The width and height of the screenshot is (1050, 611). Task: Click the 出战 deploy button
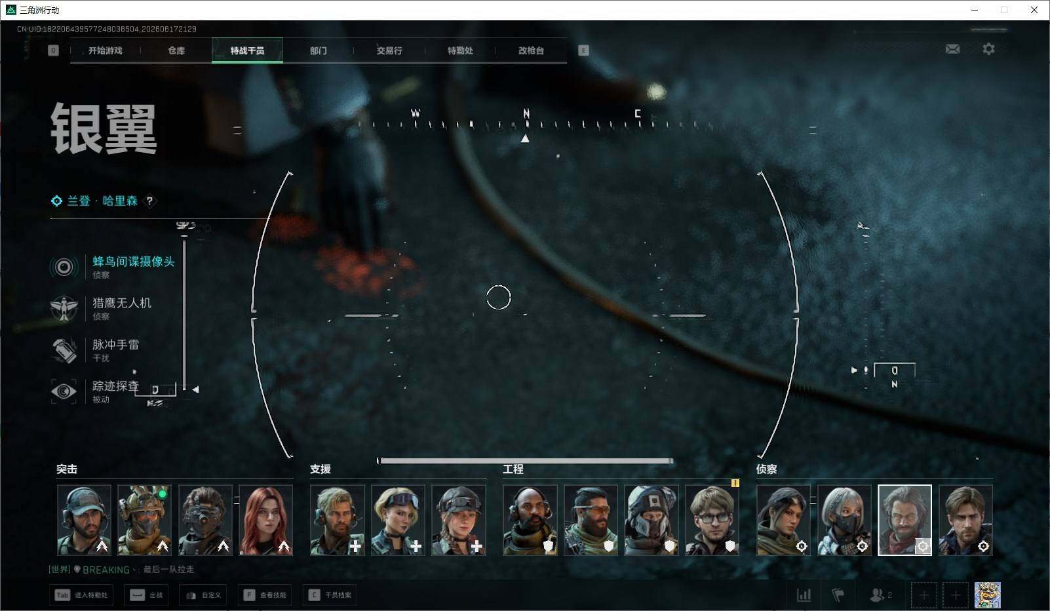click(x=146, y=595)
